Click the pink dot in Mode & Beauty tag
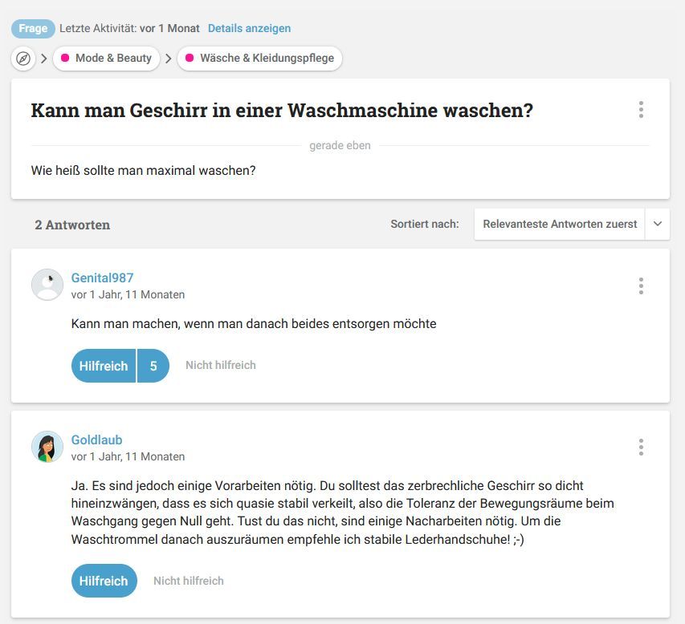The image size is (685, 624). [x=64, y=59]
